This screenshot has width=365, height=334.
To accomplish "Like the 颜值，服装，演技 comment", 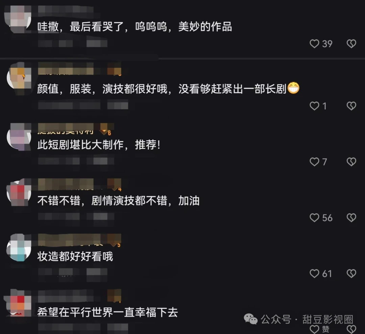I will [x=314, y=106].
